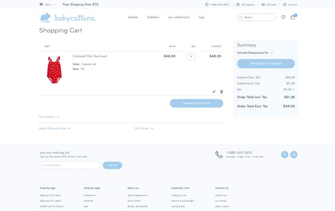Expand the Gift Cards section
The image size is (335, 211).
[144, 129]
